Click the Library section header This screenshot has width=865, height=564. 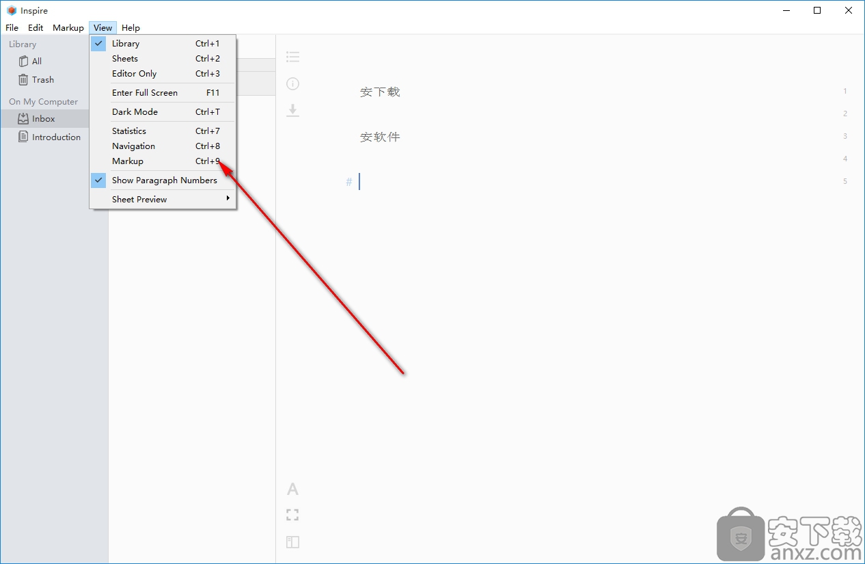coord(23,44)
